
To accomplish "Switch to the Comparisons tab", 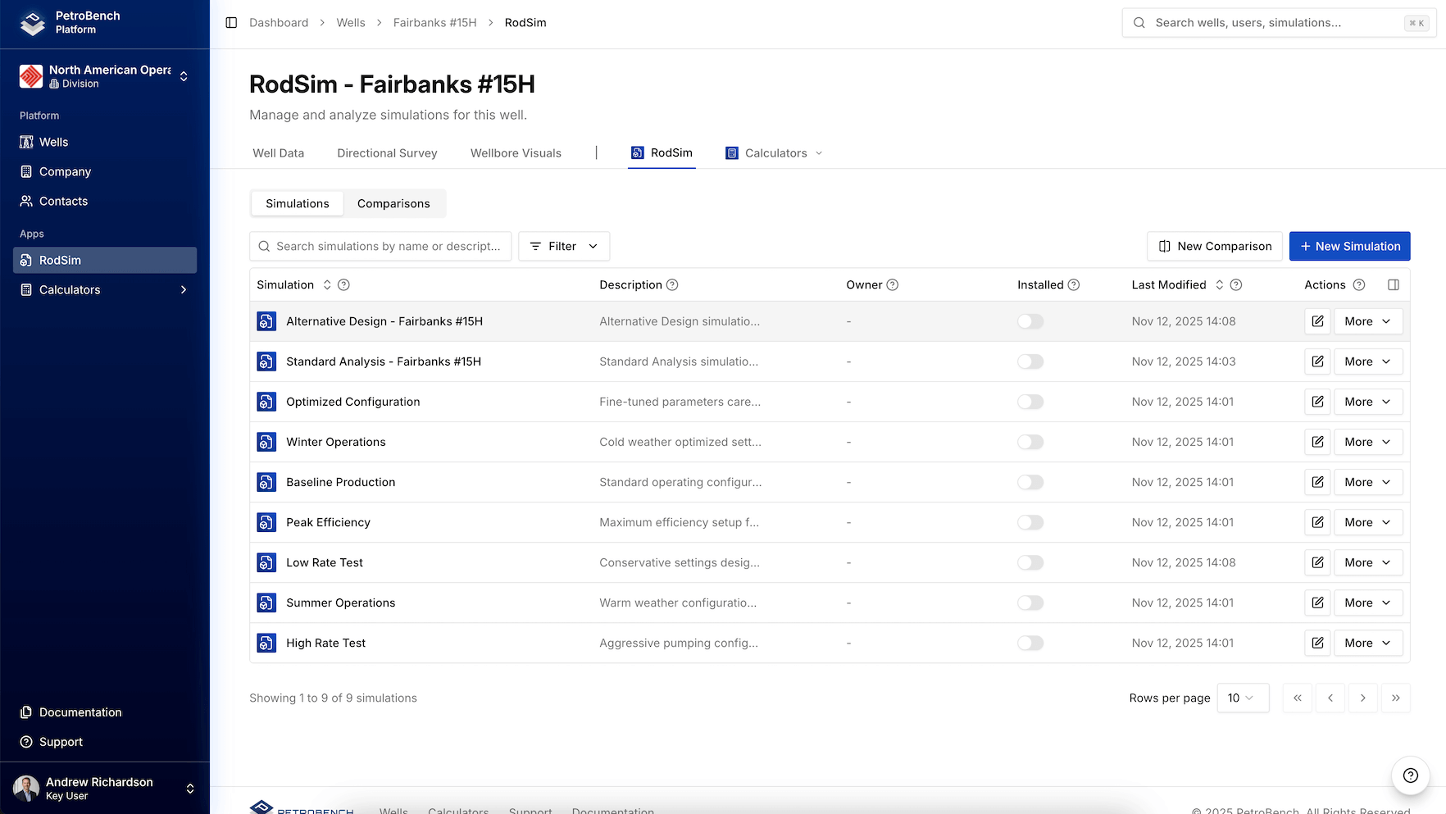I will 393,203.
